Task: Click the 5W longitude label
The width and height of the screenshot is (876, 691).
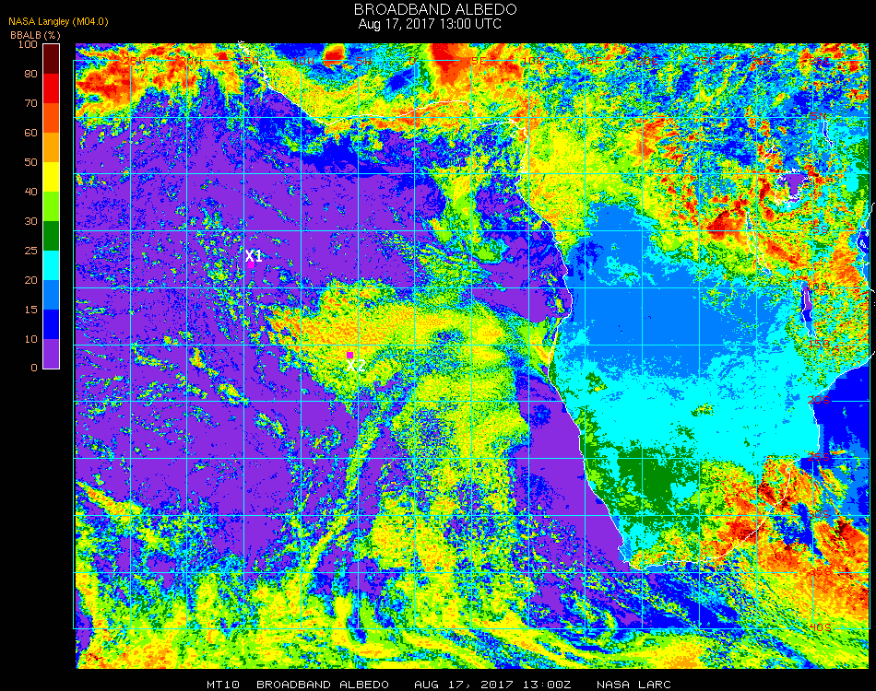Action: coord(364,61)
